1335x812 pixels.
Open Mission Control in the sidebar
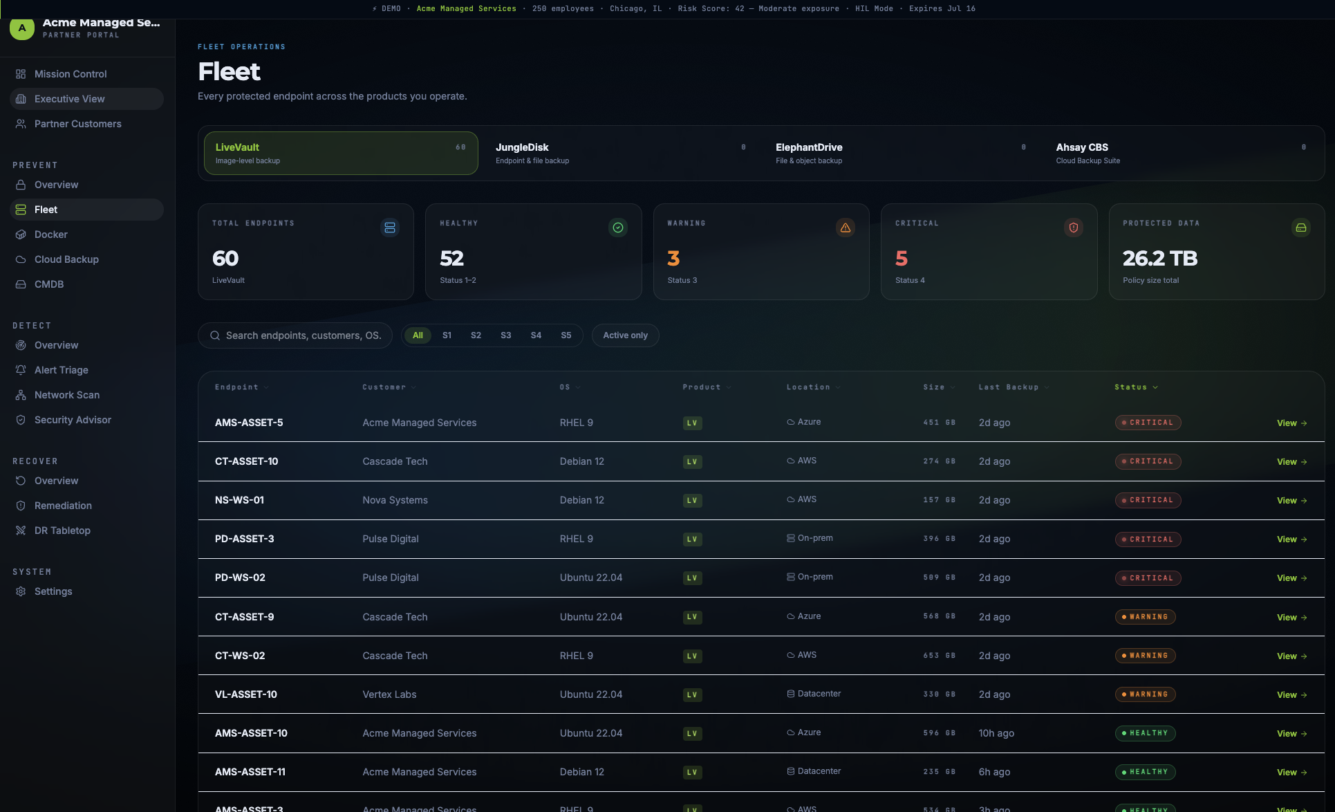[x=86, y=74]
